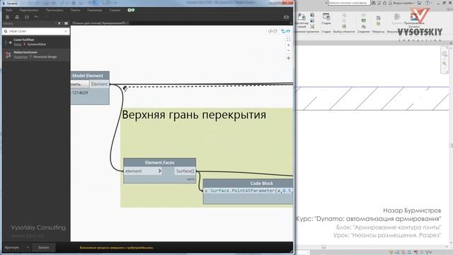Viewport: 453px width, 255px height.
Task: Click the Стадии ribbon button in Revit
Action: (326, 19)
